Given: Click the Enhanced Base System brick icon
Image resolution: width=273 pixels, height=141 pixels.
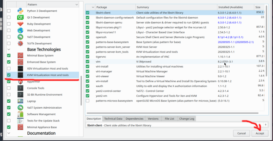Looking at the screenshot, I should point(20,62).
